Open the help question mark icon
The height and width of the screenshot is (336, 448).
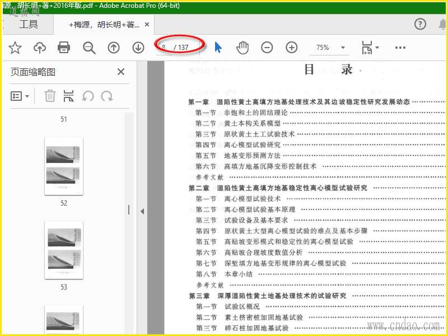click(x=420, y=24)
